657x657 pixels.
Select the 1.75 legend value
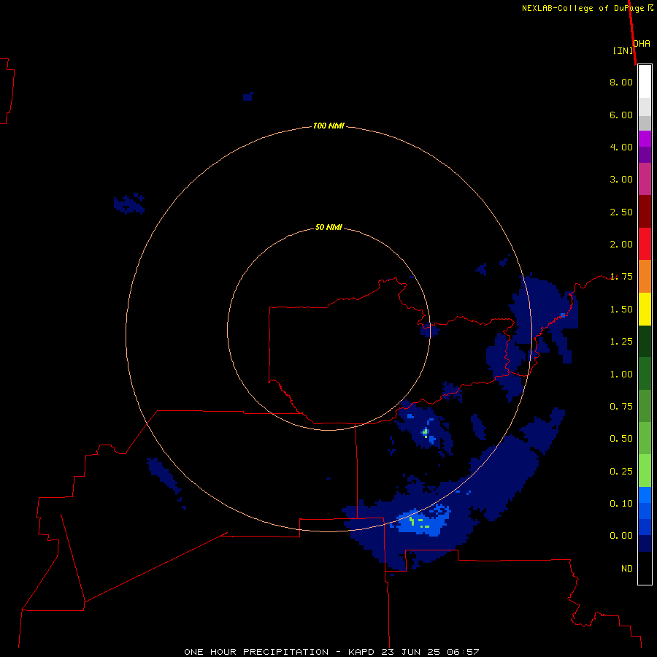pyautogui.click(x=621, y=277)
